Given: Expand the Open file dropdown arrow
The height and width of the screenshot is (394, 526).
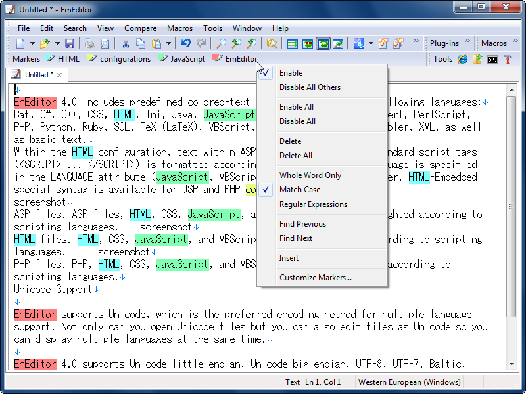Looking at the screenshot, I should (57, 43).
